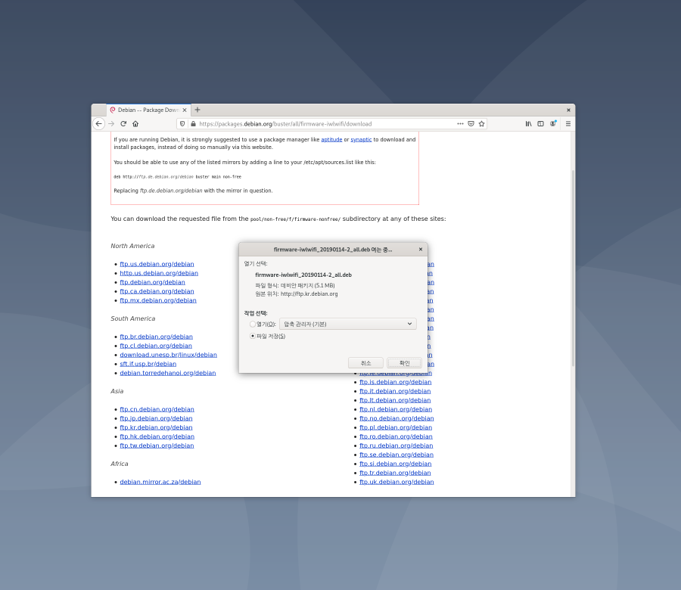Open ftp.pl.debian.org/debian mirror link
Screen dimensions: 681x590
coord(396,427)
